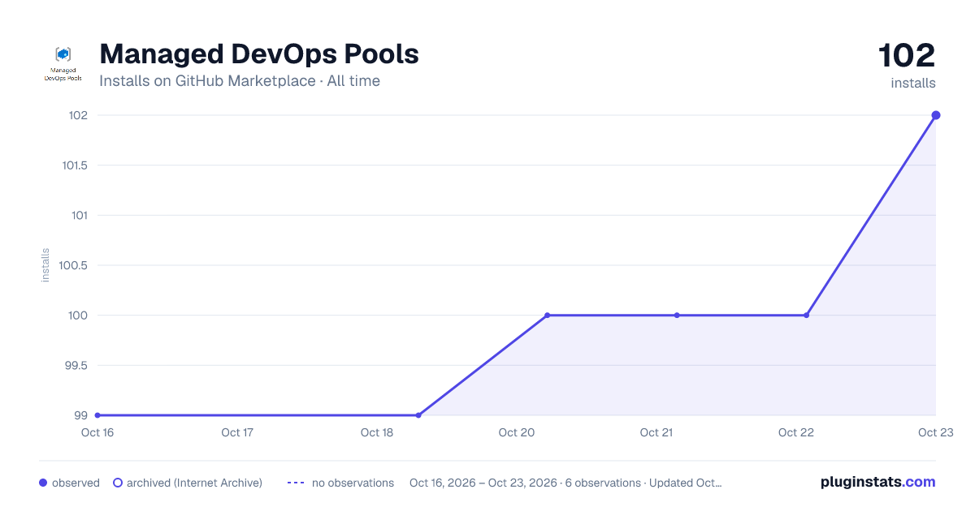The image size is (975, 511).
Task: Open the pluginstats.com link
Action: point(878,482)
